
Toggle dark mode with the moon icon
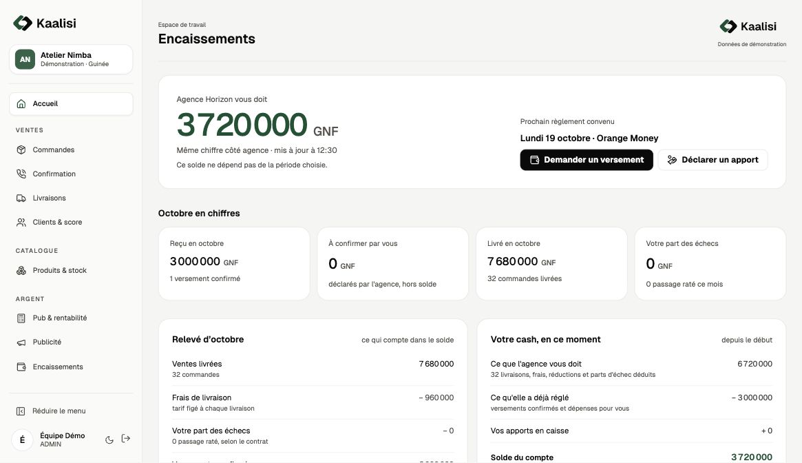pos(109,440)
